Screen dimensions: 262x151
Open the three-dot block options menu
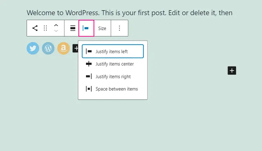[x=119, y=28]
